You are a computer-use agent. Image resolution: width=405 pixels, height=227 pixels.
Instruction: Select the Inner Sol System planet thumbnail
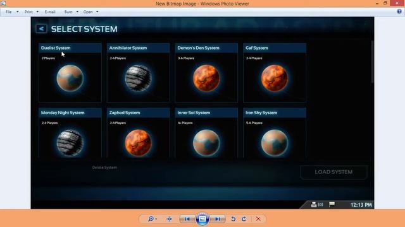[206, 143]
